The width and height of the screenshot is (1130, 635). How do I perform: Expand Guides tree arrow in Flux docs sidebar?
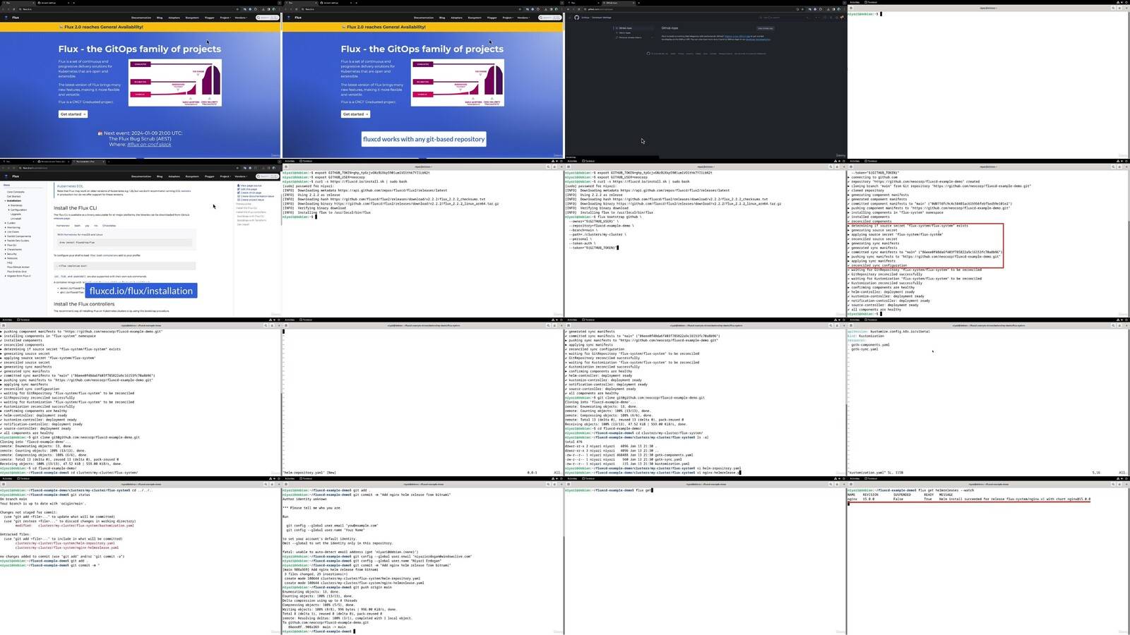point(5,223)
